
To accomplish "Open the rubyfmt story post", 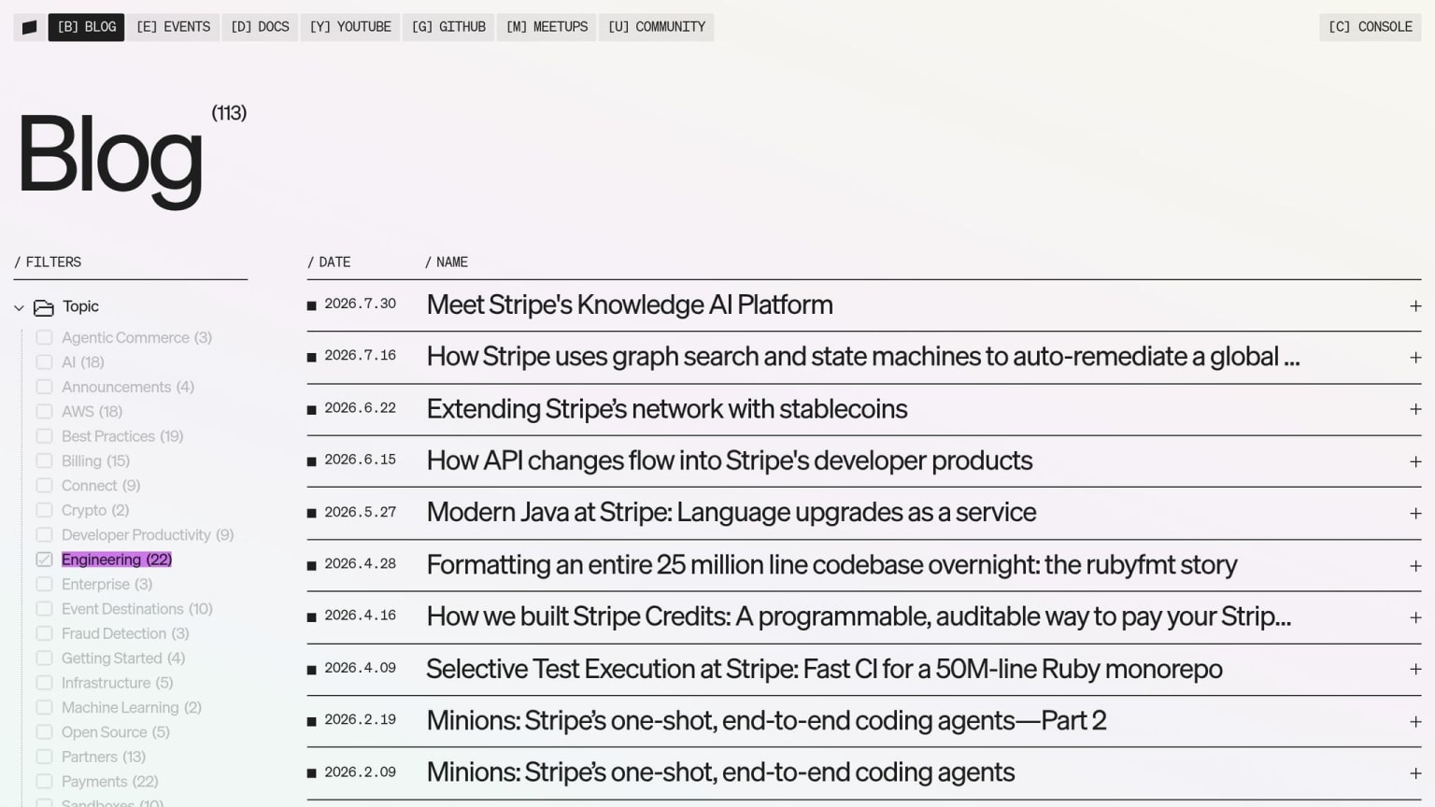I will click(x=831, y=565).
